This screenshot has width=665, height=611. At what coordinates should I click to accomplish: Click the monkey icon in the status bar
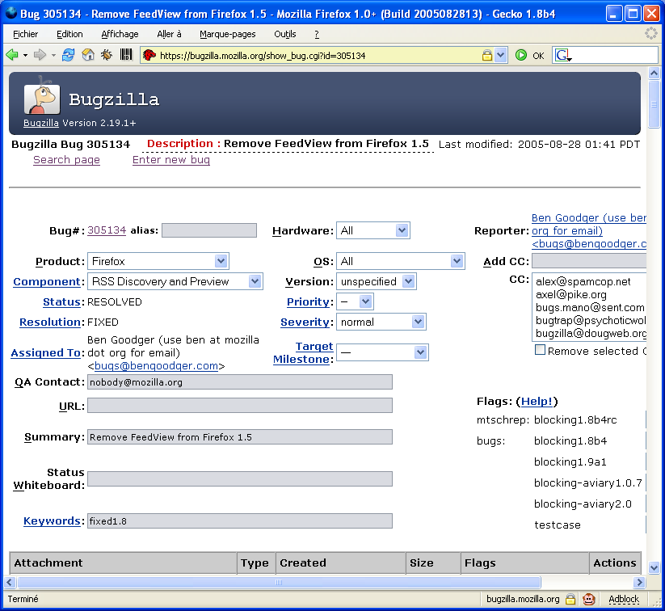pos(589,599)
